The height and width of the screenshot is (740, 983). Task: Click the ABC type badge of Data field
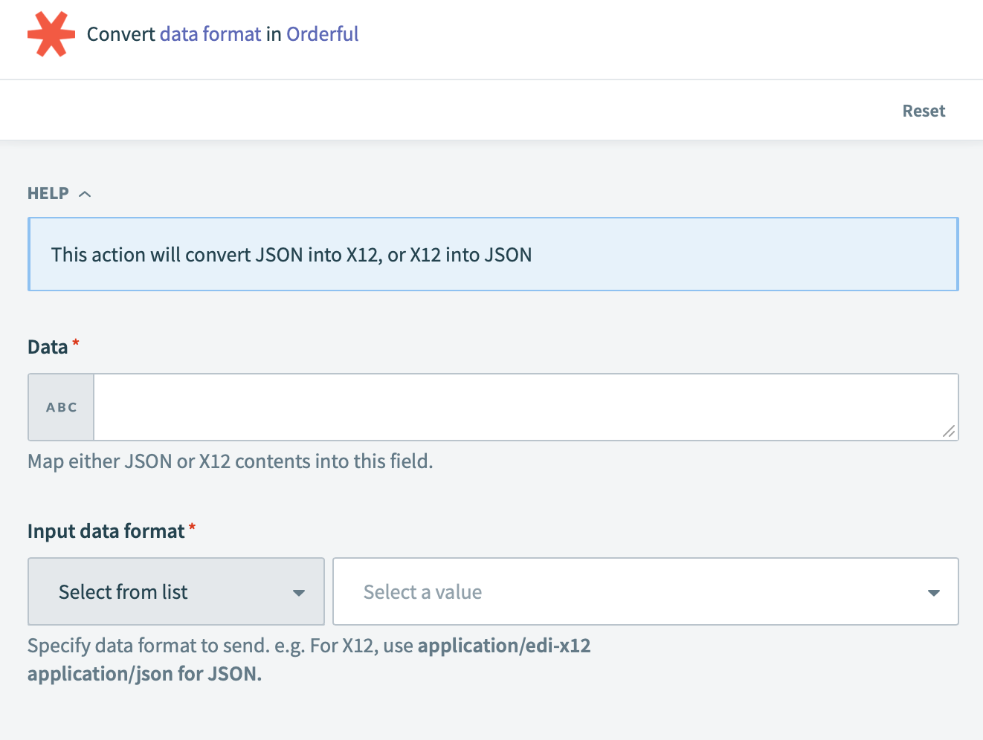click(62, 407)
